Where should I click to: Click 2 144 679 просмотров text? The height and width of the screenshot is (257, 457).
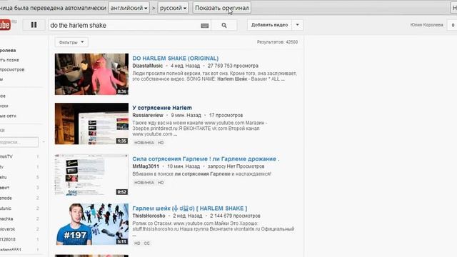point(235,216)
